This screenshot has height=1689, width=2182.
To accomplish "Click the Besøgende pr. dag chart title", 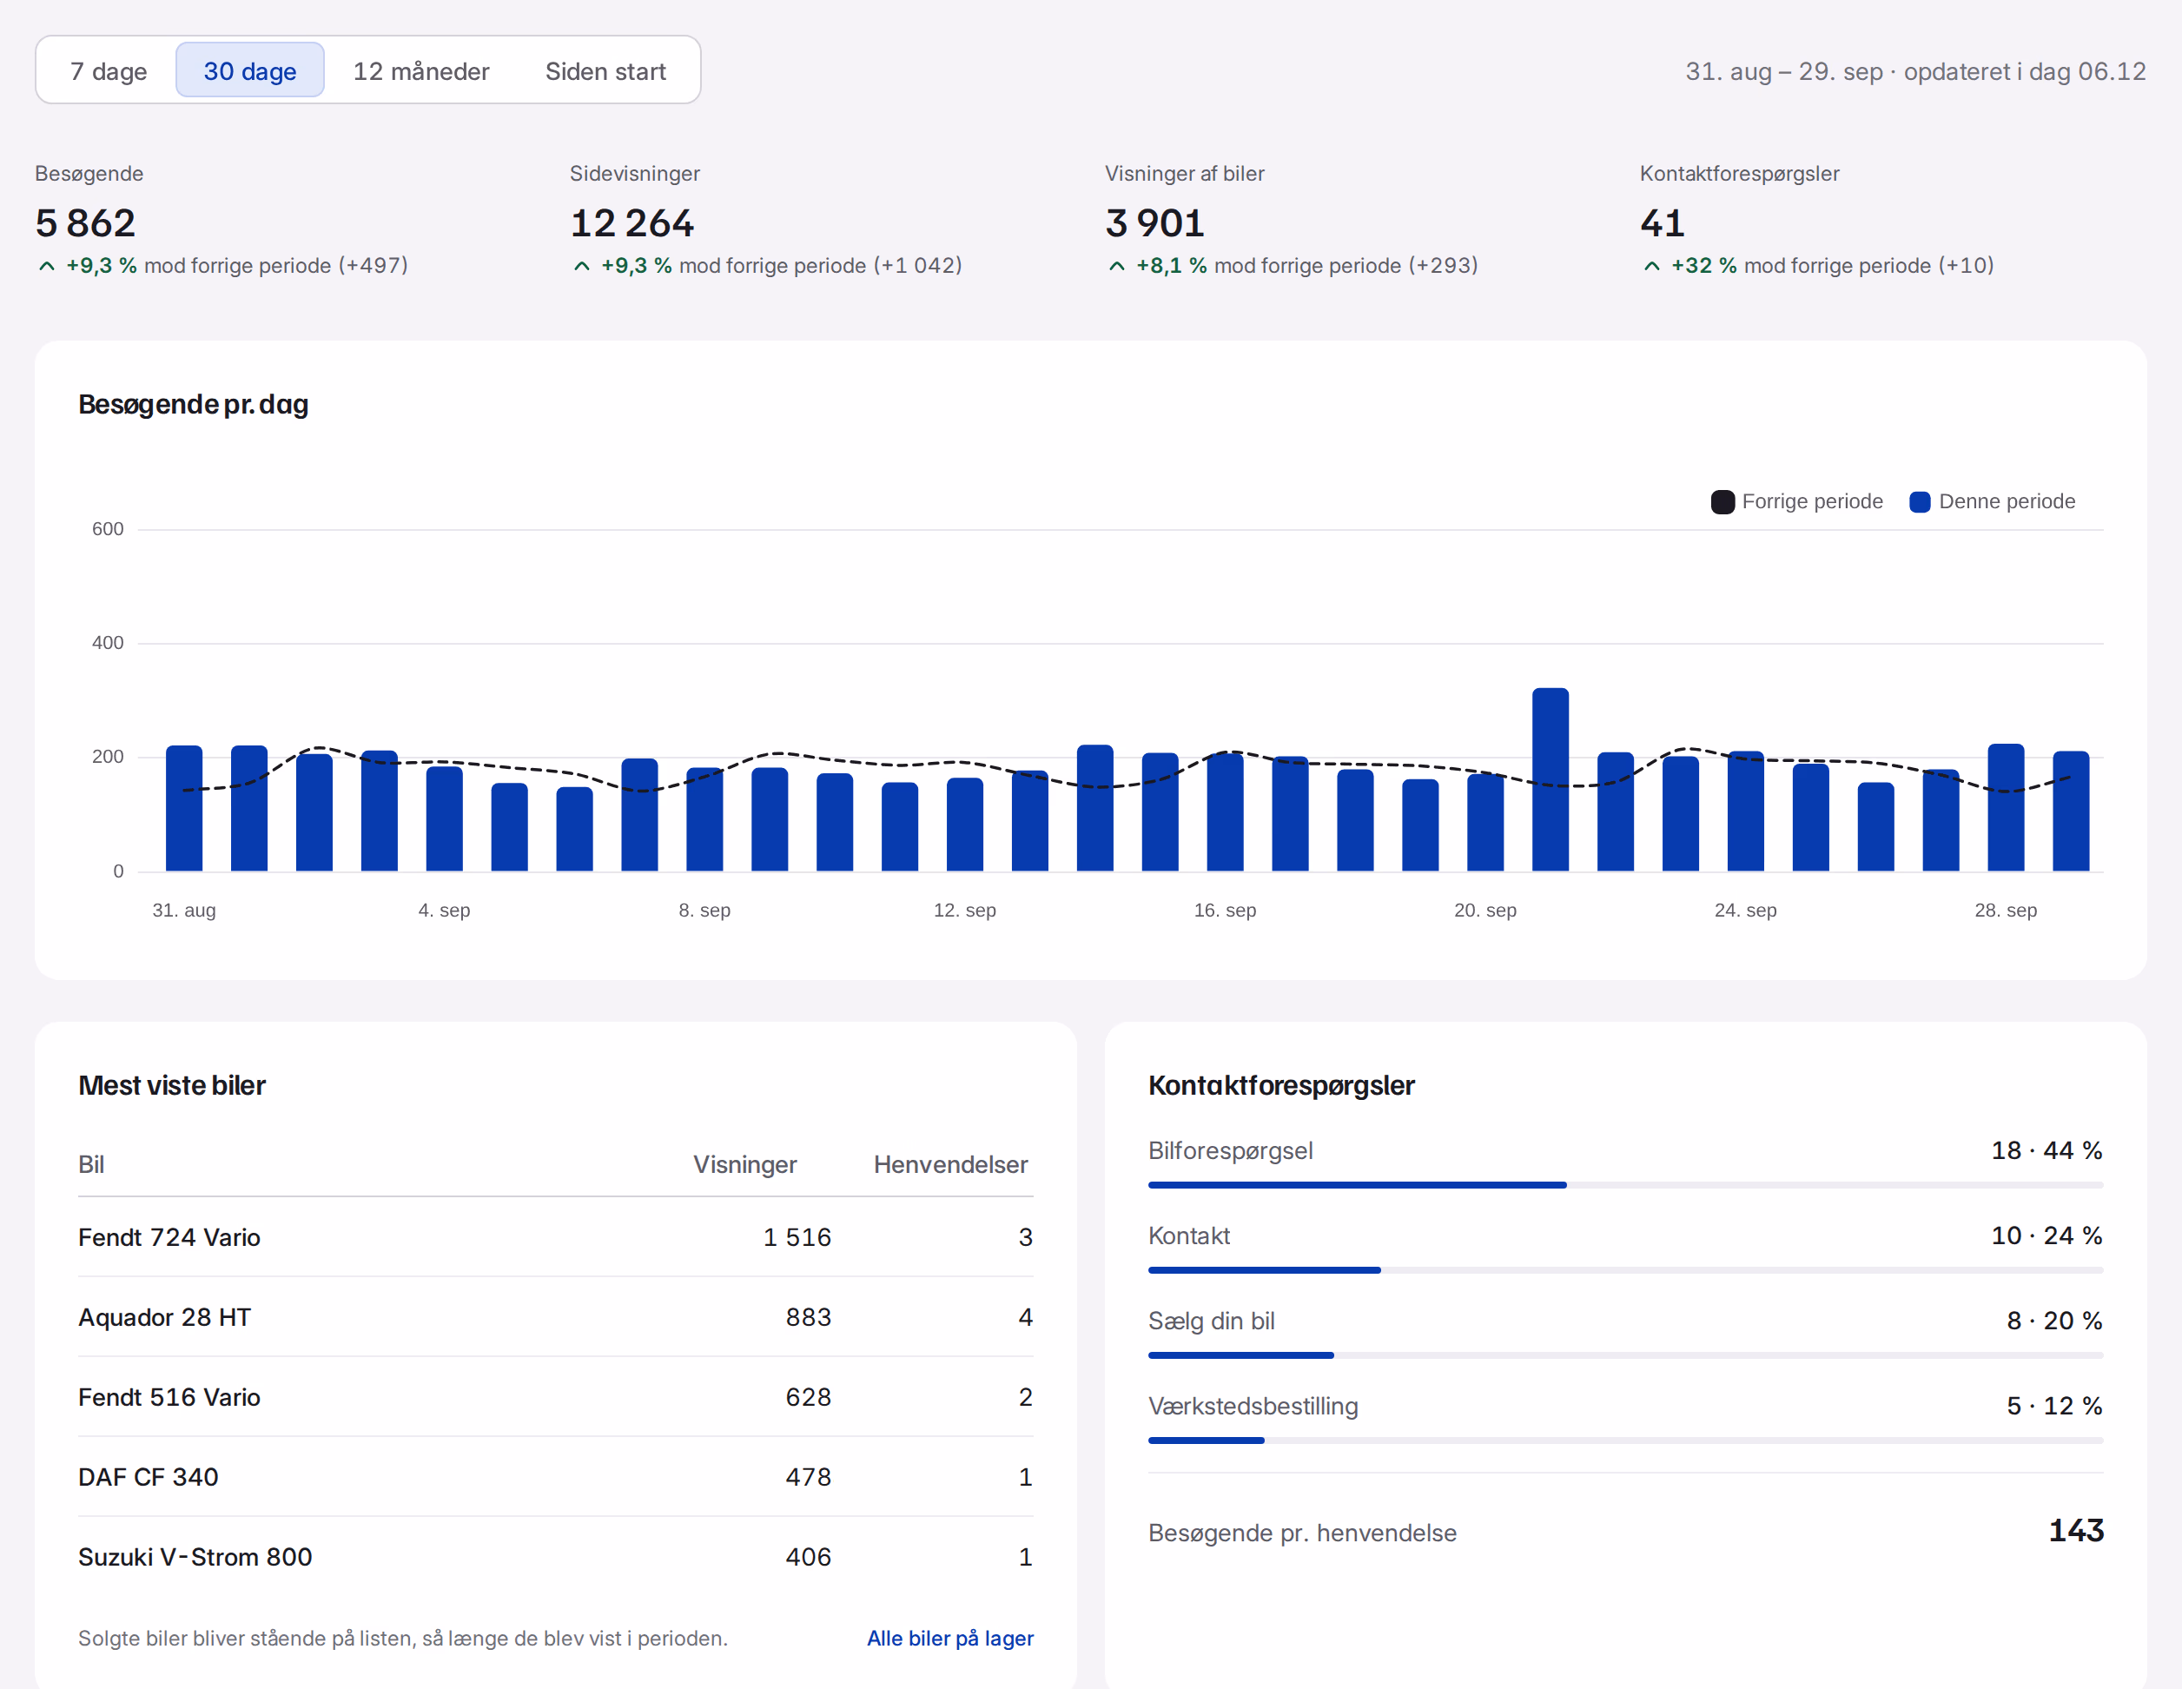I will tap(193, 405).
